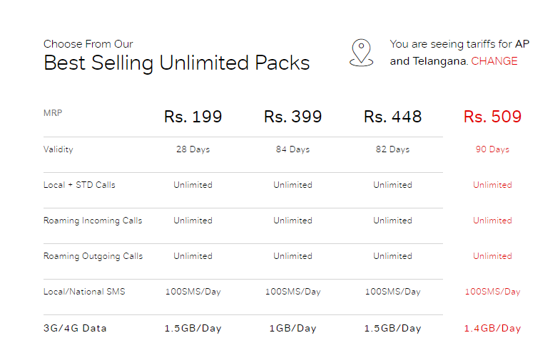Click the red 90 Days validity value

click(492, 150)
